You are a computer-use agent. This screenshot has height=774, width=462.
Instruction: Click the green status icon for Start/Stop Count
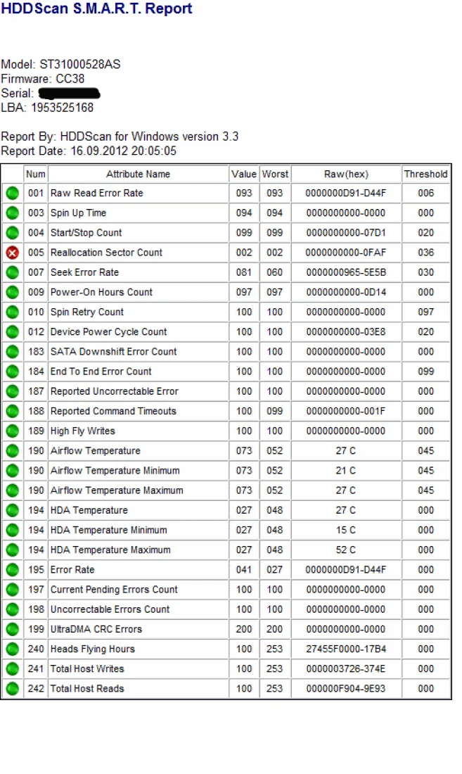13,232
